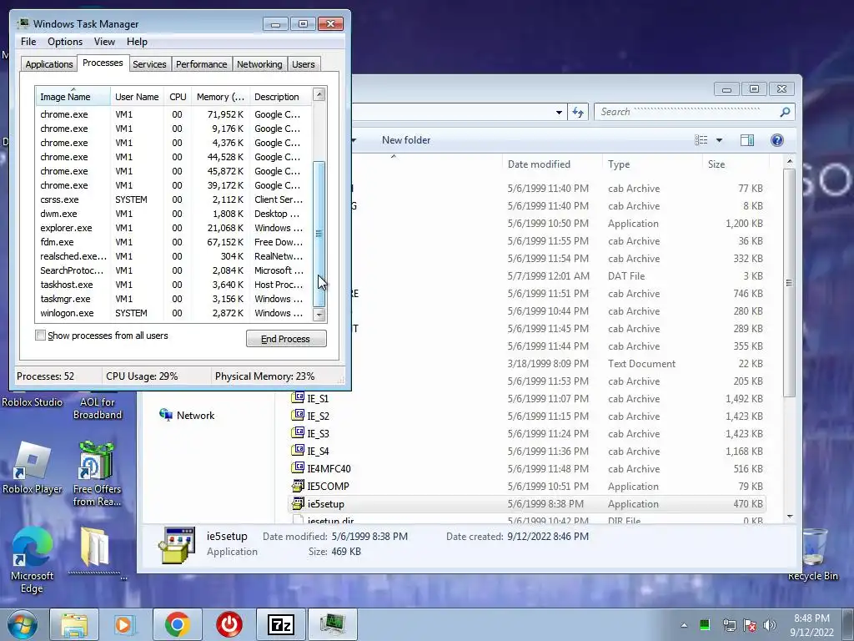Image resolution: width=854 pixels, height=641 pixels.
Task: Refresh the Explorer address bar
Action: tap(578, 113)
